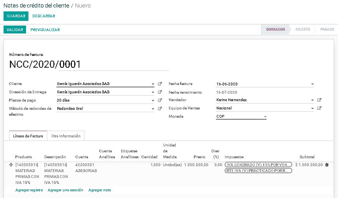Viewport: 338px width, 198px height.
Task: Switch to Otra Información tab
Action: (x=66, y=136)
